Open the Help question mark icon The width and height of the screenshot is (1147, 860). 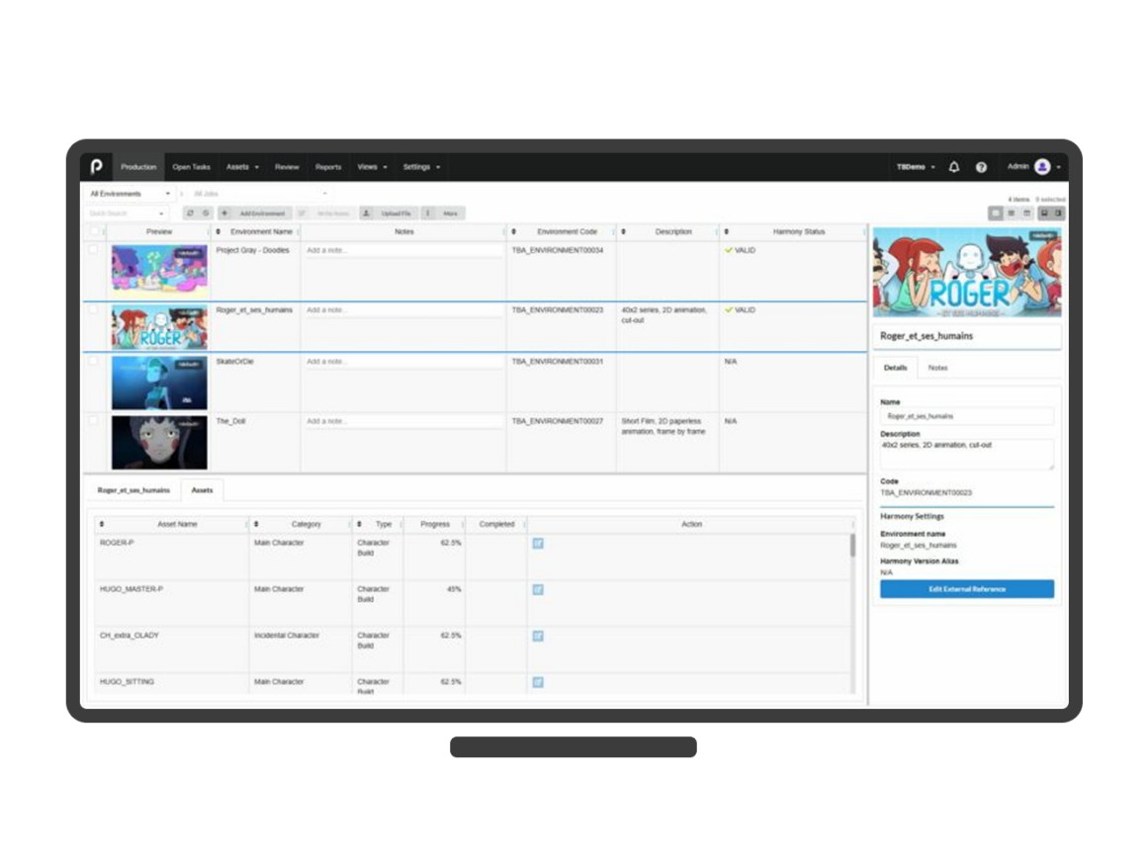[x=980, y=167]
